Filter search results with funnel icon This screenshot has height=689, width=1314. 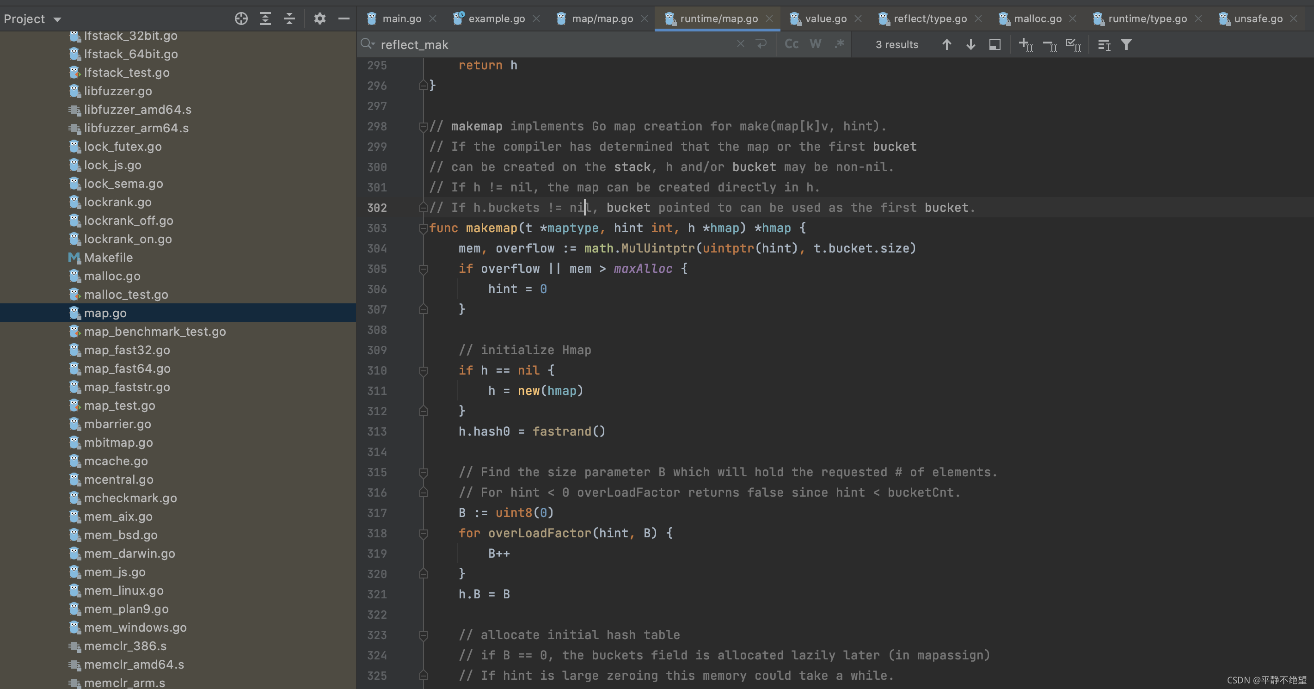[x=1126, y=44]
